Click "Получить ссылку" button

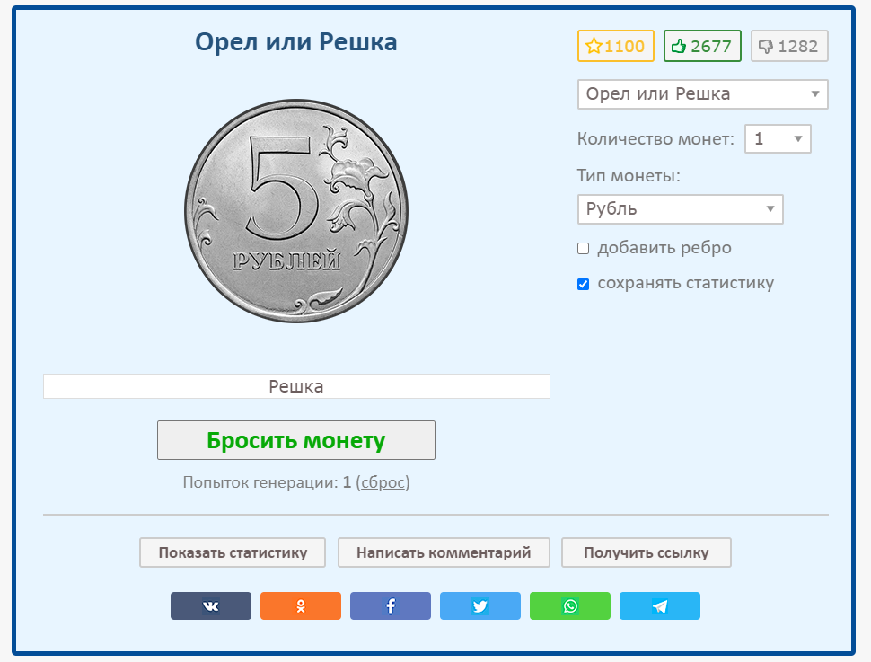647,552
